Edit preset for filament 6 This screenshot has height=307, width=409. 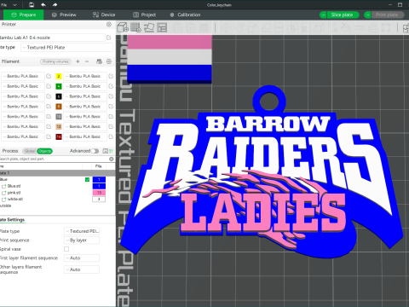[x=111, y=96]
